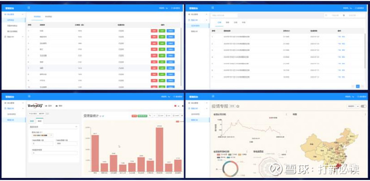Click the green tag button above the bar chart
This screenshot has height=181, width=370.
(x=142, y=116)
